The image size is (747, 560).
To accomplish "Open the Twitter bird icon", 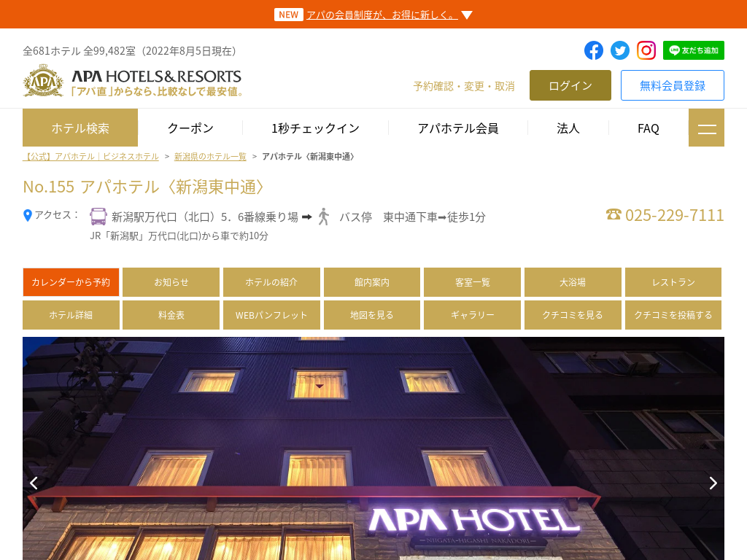I will click(620, 50).
